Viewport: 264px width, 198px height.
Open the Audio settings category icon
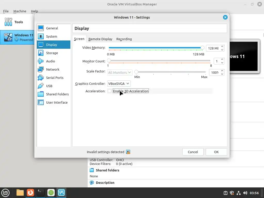(x=41, y=61)
